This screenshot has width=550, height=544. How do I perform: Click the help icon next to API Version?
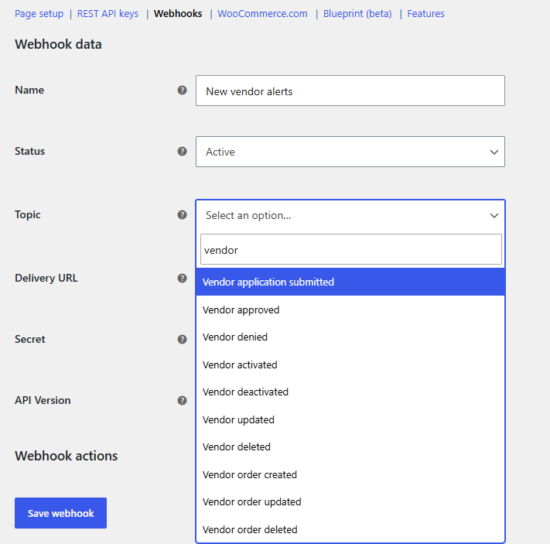[x=182, y=400]
